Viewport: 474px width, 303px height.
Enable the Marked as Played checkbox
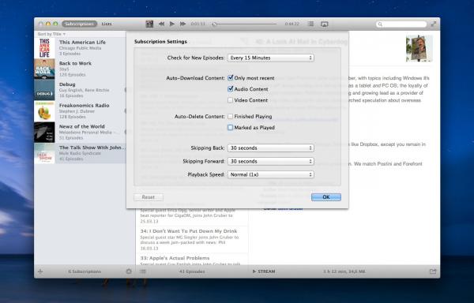[231, 127]
